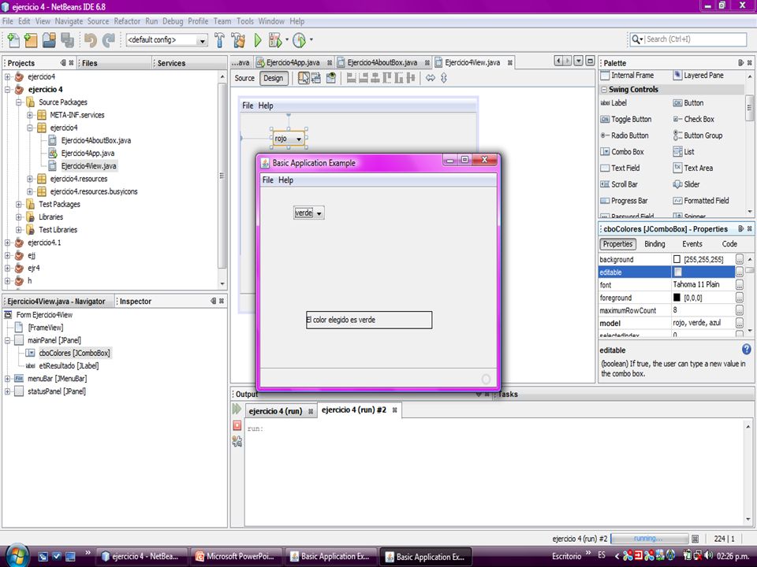The image size is (757, 567).
Task: Click the New Project toolbar icon
Action: click(31, 40)
